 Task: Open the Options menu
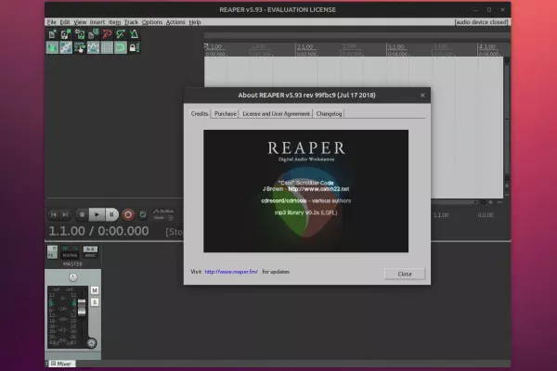coord(152,22)
